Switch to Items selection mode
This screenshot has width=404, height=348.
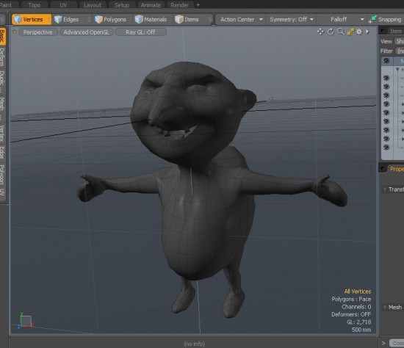pyautogui.click(x=192, y=19)
